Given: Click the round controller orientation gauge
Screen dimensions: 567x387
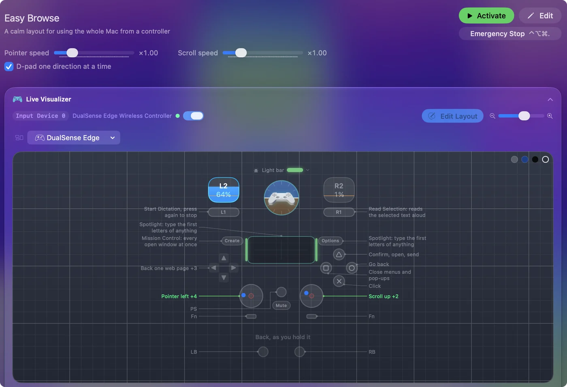Looking at the screenshot, I should point(281,198).
